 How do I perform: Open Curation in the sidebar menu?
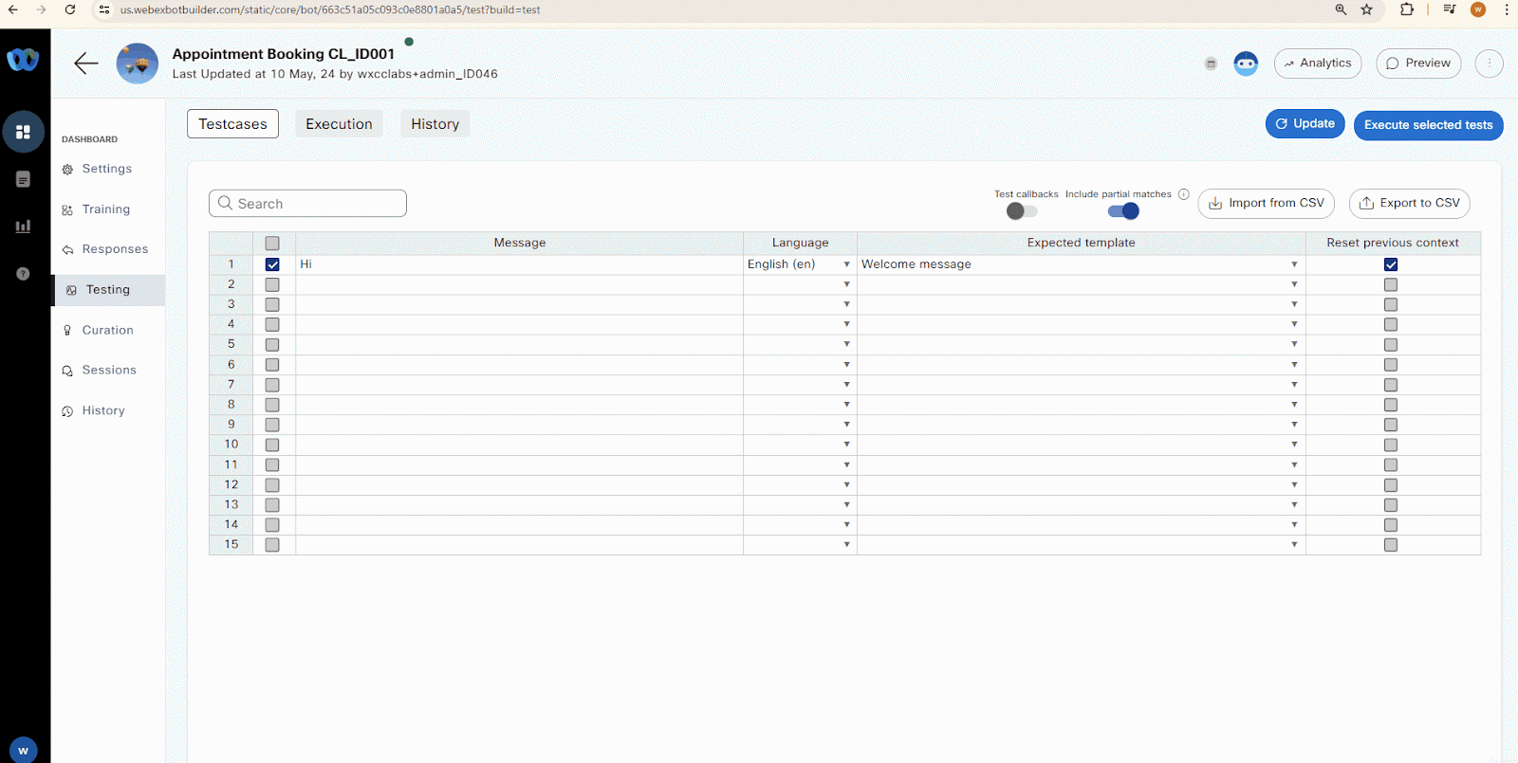tap(107, 330)
